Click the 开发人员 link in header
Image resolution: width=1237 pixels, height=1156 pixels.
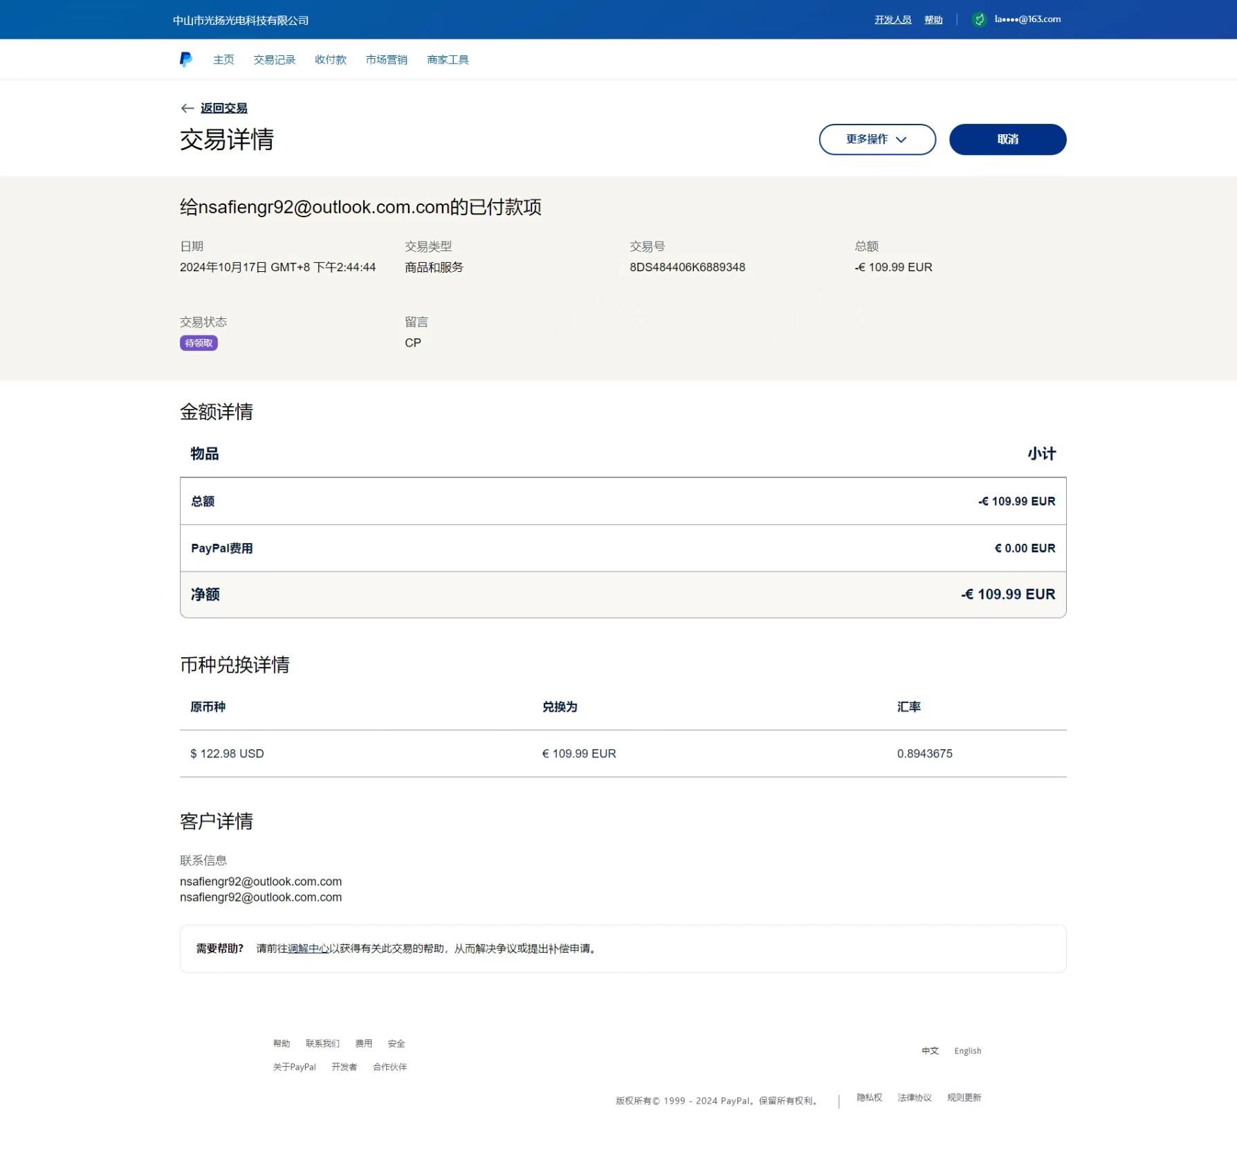click(892, 19)
